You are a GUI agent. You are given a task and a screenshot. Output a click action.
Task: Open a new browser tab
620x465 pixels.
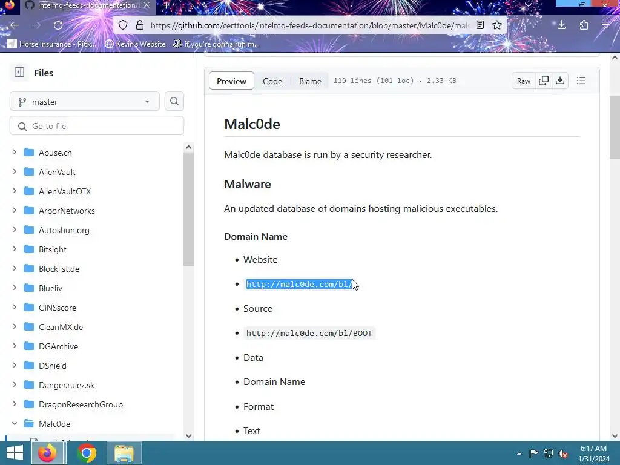pyautogui.click(x=166, y=5)
